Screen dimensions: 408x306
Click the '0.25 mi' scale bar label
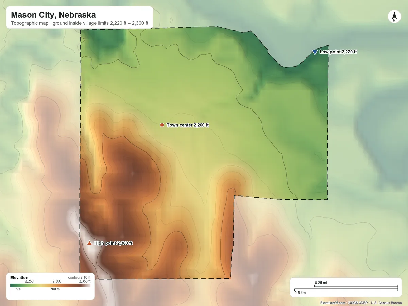321,283
